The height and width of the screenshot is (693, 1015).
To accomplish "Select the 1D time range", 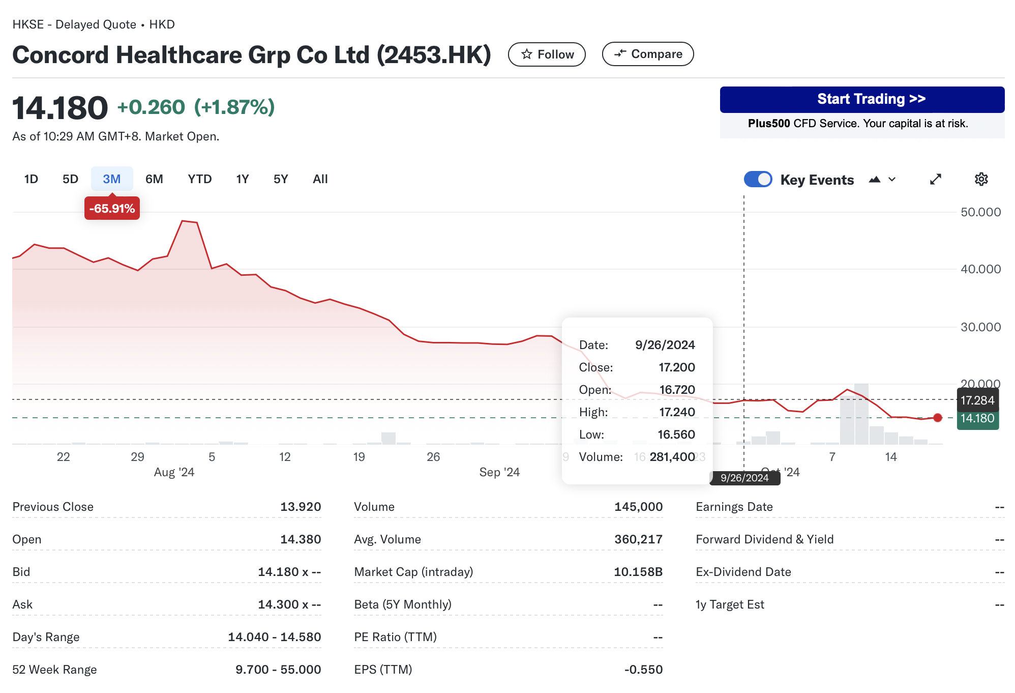I will [31, 179].
